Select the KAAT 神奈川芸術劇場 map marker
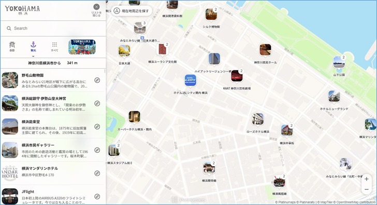 pos(237,76)
